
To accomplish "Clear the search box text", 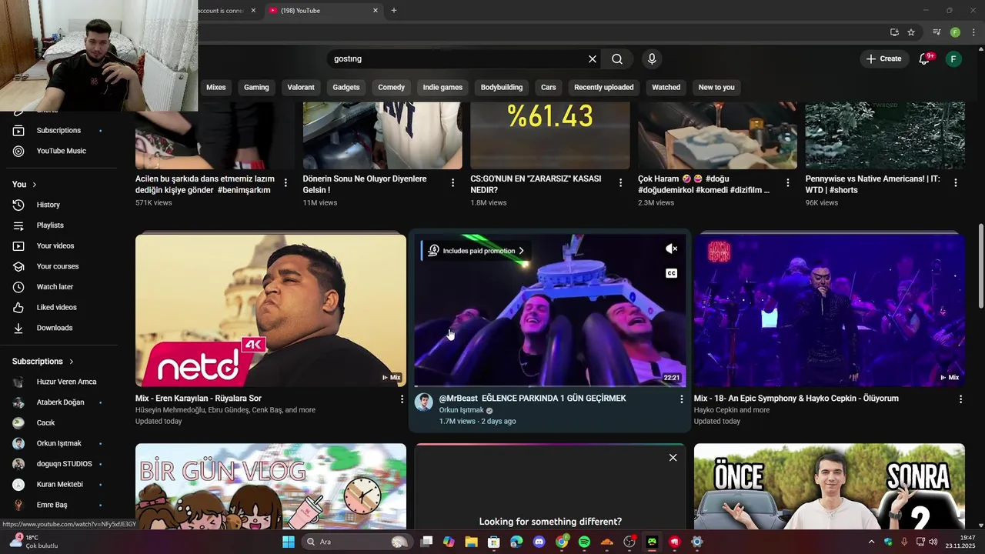I will pyautogui.click(x=593, y=59).
